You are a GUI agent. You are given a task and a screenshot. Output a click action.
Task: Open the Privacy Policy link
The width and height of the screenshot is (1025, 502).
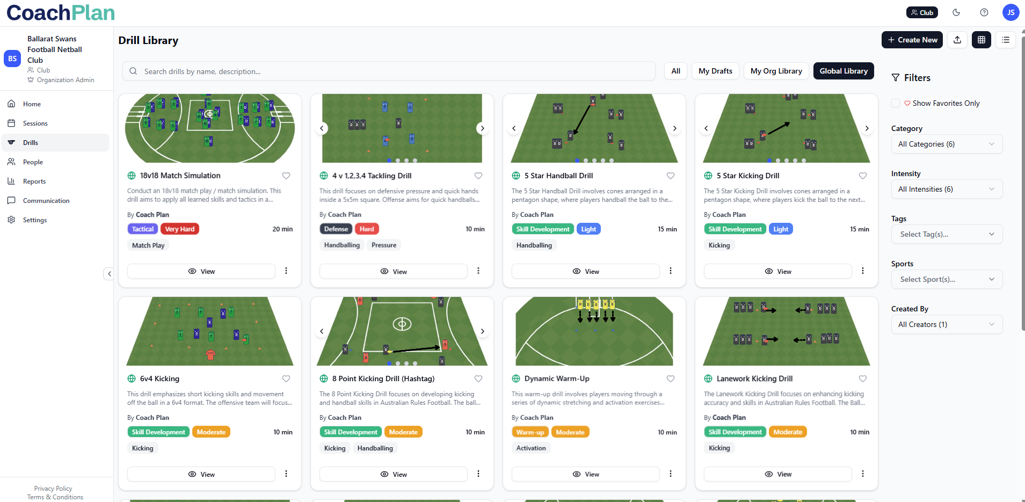[53, 489]
